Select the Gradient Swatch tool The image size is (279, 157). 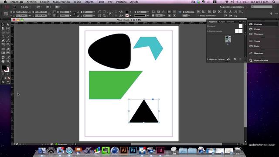point(3,53)
